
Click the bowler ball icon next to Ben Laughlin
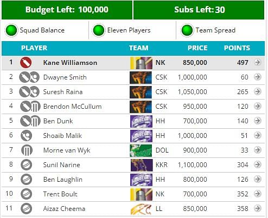pos(27,180)
